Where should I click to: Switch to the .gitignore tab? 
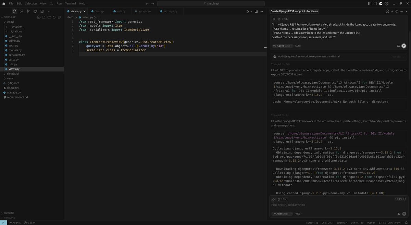[145, 11]
